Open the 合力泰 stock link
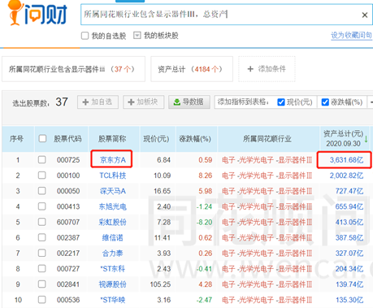Viewport: 373px width, 308px height. tap(113, 254)
